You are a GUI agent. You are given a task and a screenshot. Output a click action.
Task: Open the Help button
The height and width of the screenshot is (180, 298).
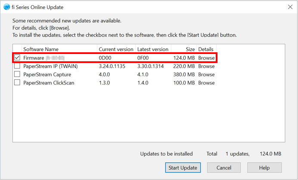click(x=264, y=168)
